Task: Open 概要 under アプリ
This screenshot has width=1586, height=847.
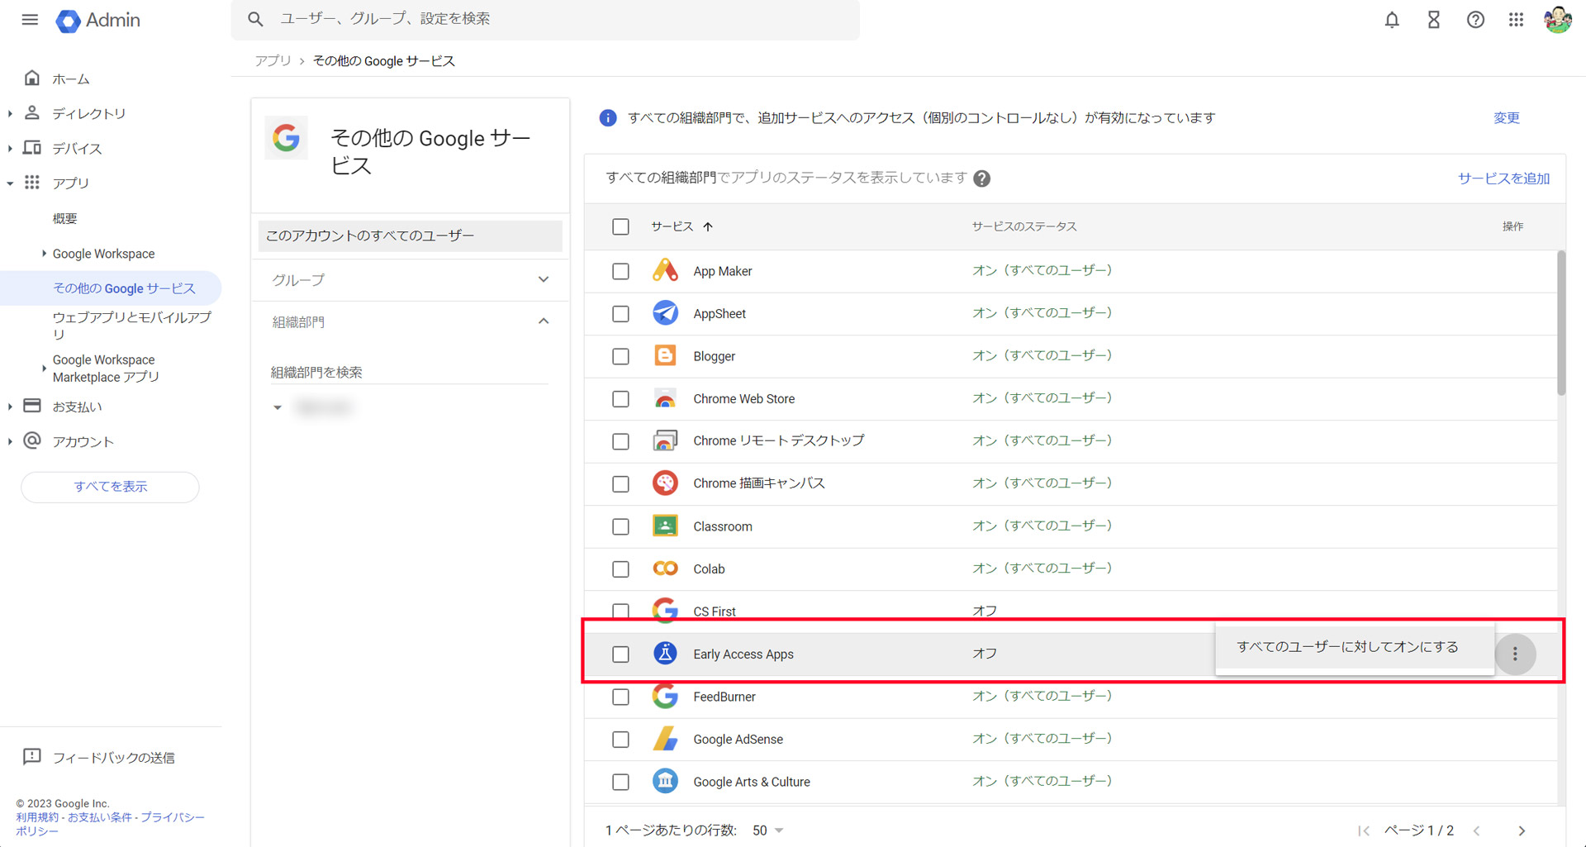Action: coord(65,219)
